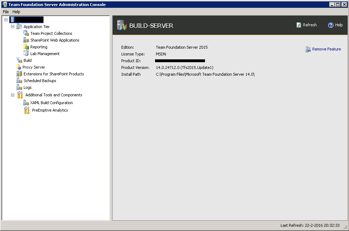Select XAML Build Configuration node
The image size is (349, 231).
(x=52, y=103)
